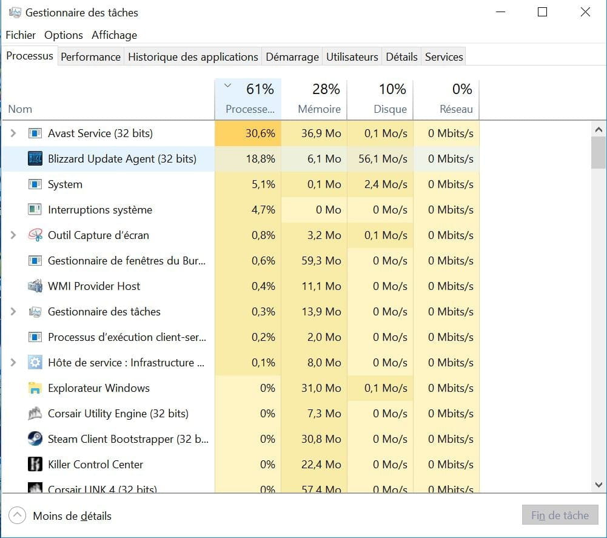This screenshot has height=538, width=607.
Task: Click the Explorateur Windows folder icon
Action: click(35, 388)
